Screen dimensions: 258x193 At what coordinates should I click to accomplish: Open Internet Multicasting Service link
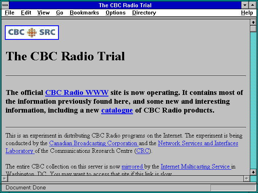(x=196, y=166)
